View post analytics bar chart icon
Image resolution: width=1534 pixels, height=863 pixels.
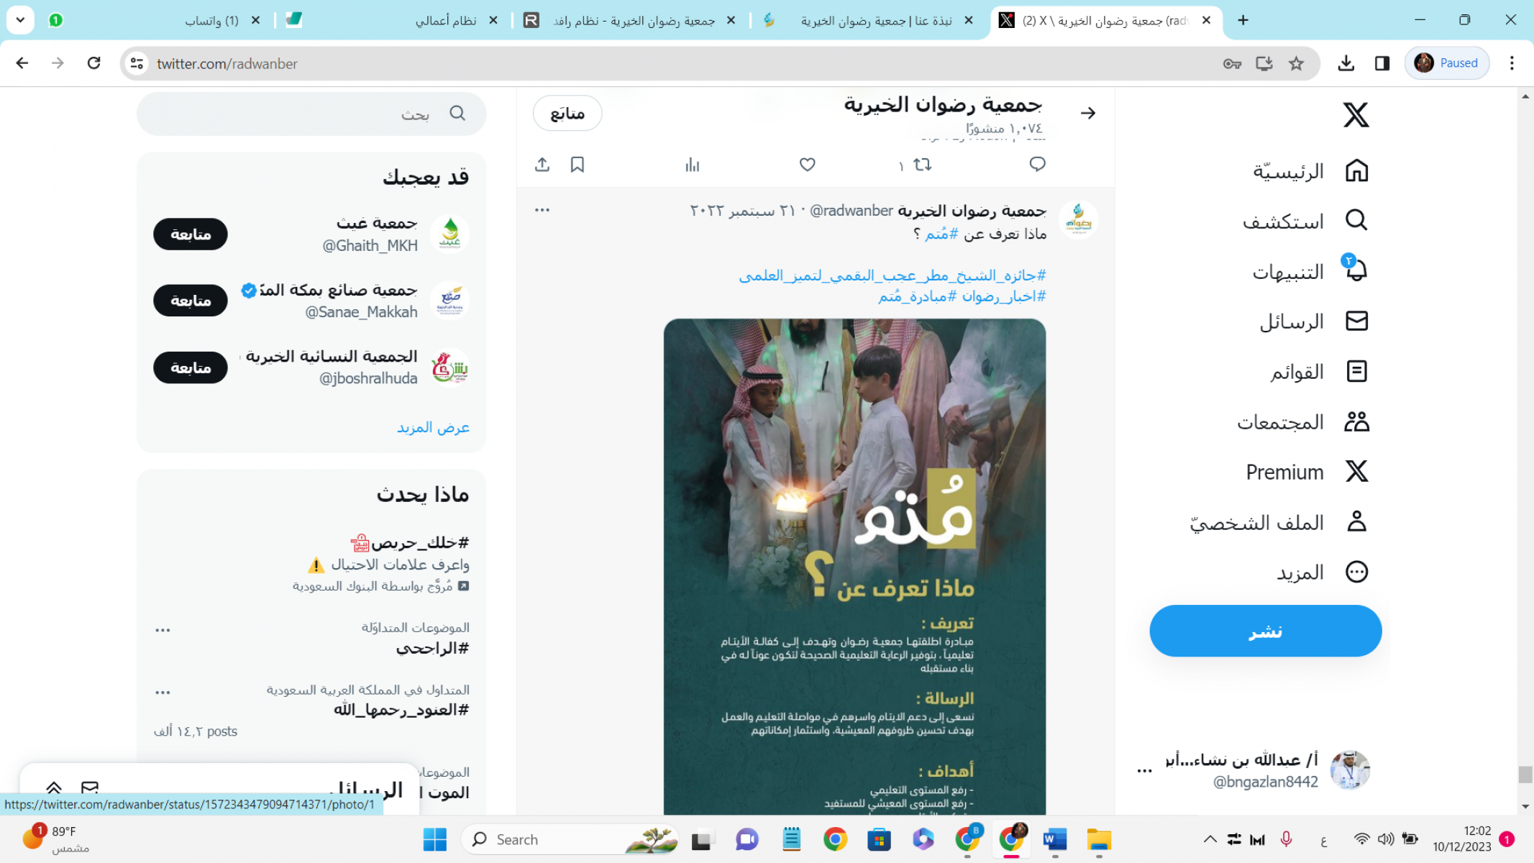[x=692, y=165]
